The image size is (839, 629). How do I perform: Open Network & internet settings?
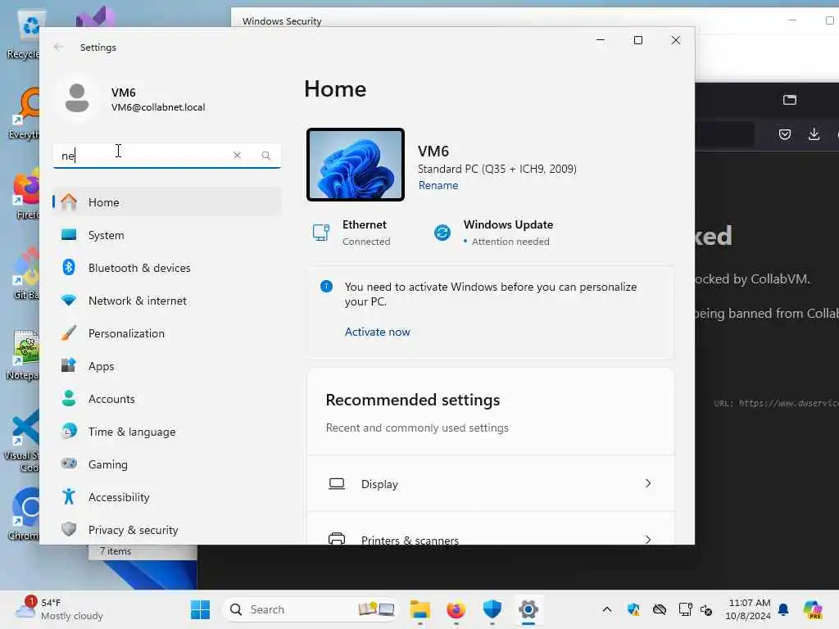point(167,301)
